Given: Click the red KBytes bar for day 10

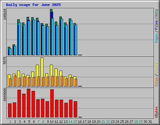Looking at the screenshot, I should (52, 103).
